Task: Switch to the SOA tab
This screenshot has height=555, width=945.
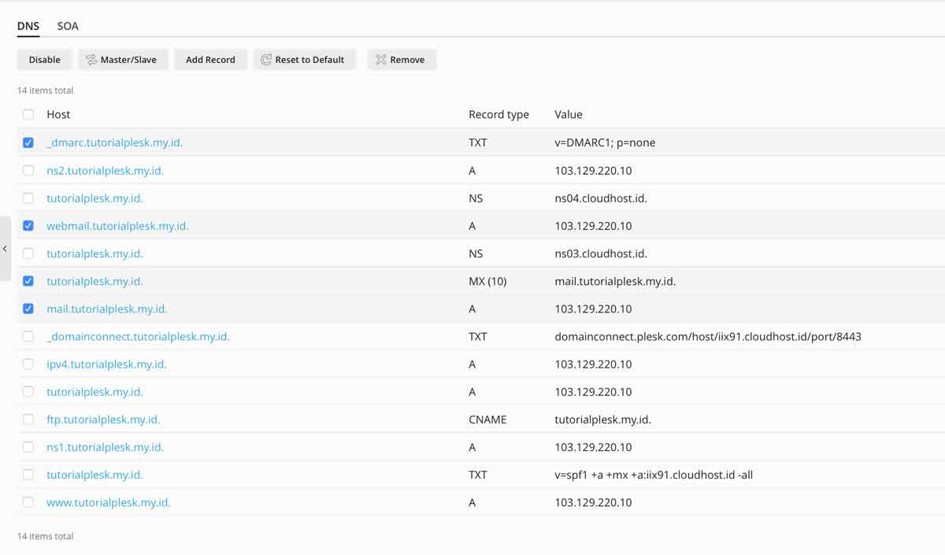Action: 67,25
